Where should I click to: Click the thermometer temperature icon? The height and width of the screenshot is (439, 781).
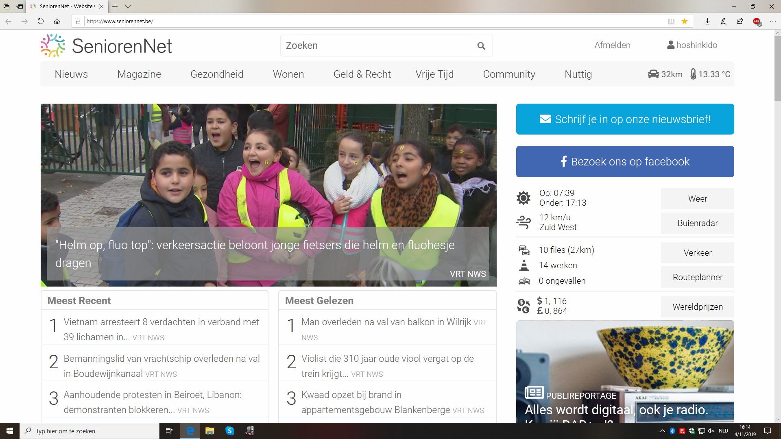point(693,74)
